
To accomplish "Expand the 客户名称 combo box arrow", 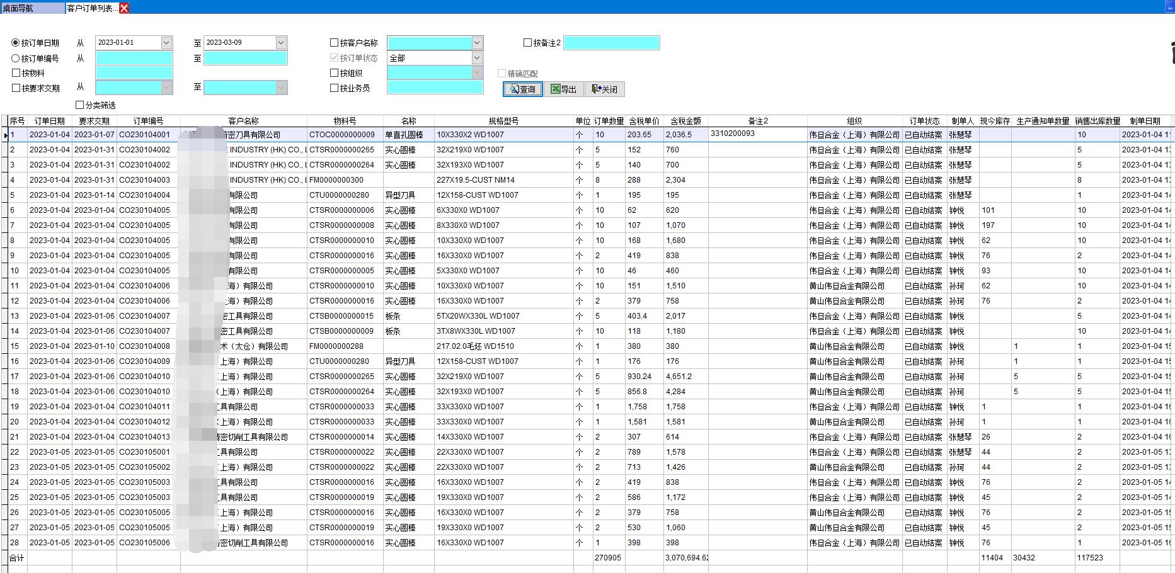I will click(477, 43).
